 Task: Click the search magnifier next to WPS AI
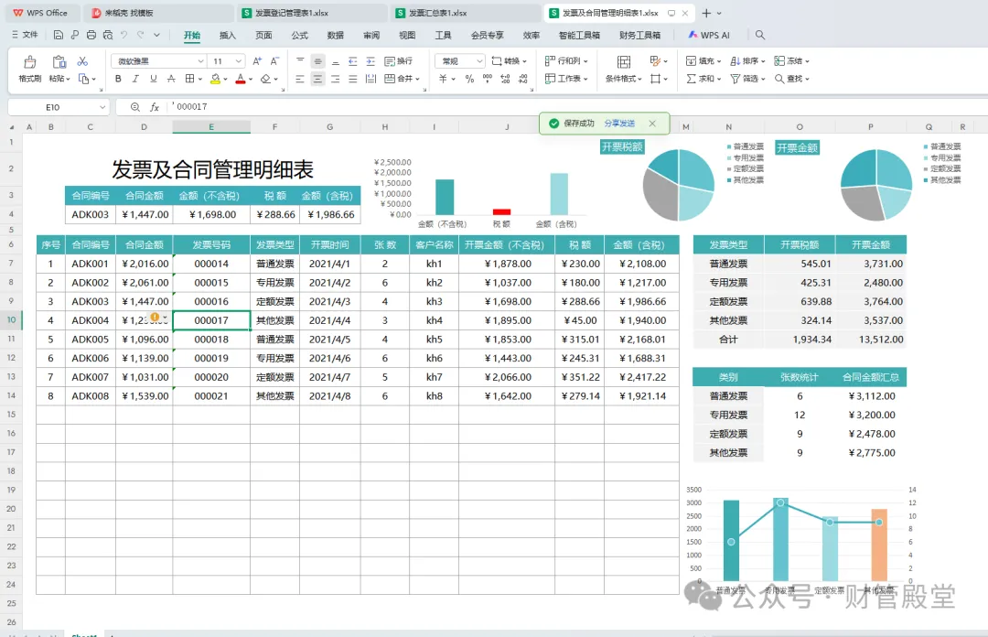[x=760, y=35]
